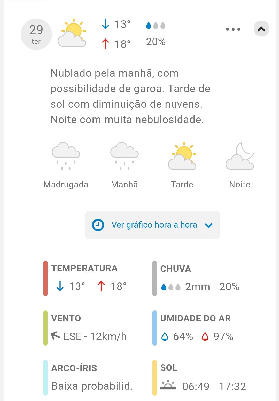
Task: Click the partly sunny weather icon for day 29
Action: click(72, 33)
